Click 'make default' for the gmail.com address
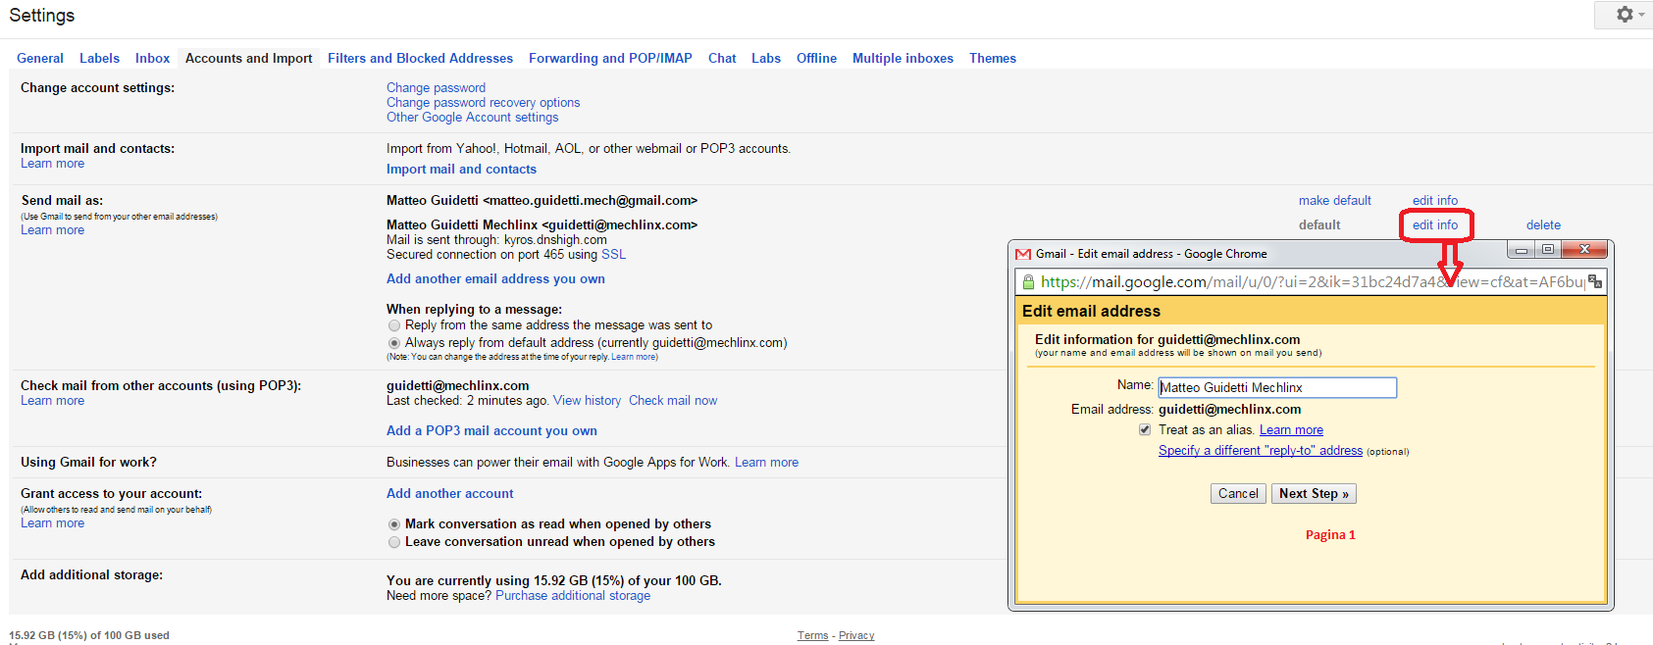The height and width of the screenshot is (645, 1653). [x=1334, y=201]
